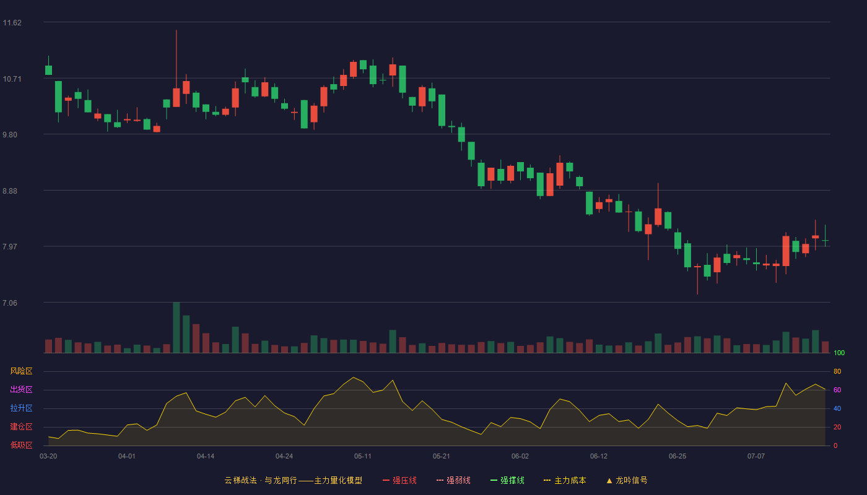Click the 06-02 date label
This screenshot has height=495, width=867.
tap(520, 456)
